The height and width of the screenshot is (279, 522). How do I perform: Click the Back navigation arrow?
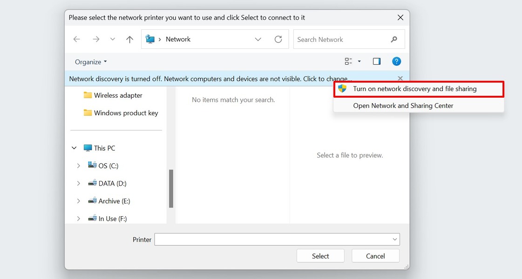click(76, 39)
